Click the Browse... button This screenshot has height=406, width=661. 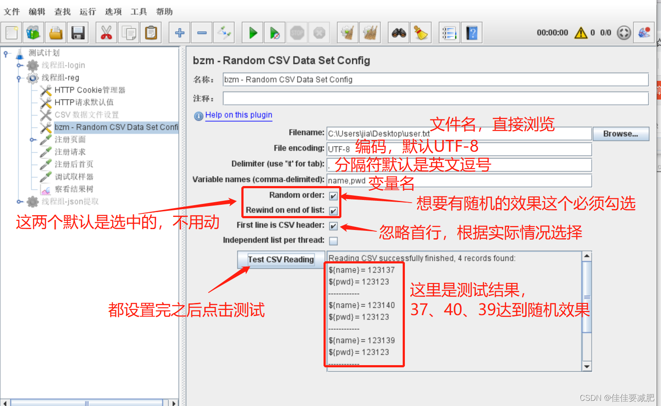621,134
